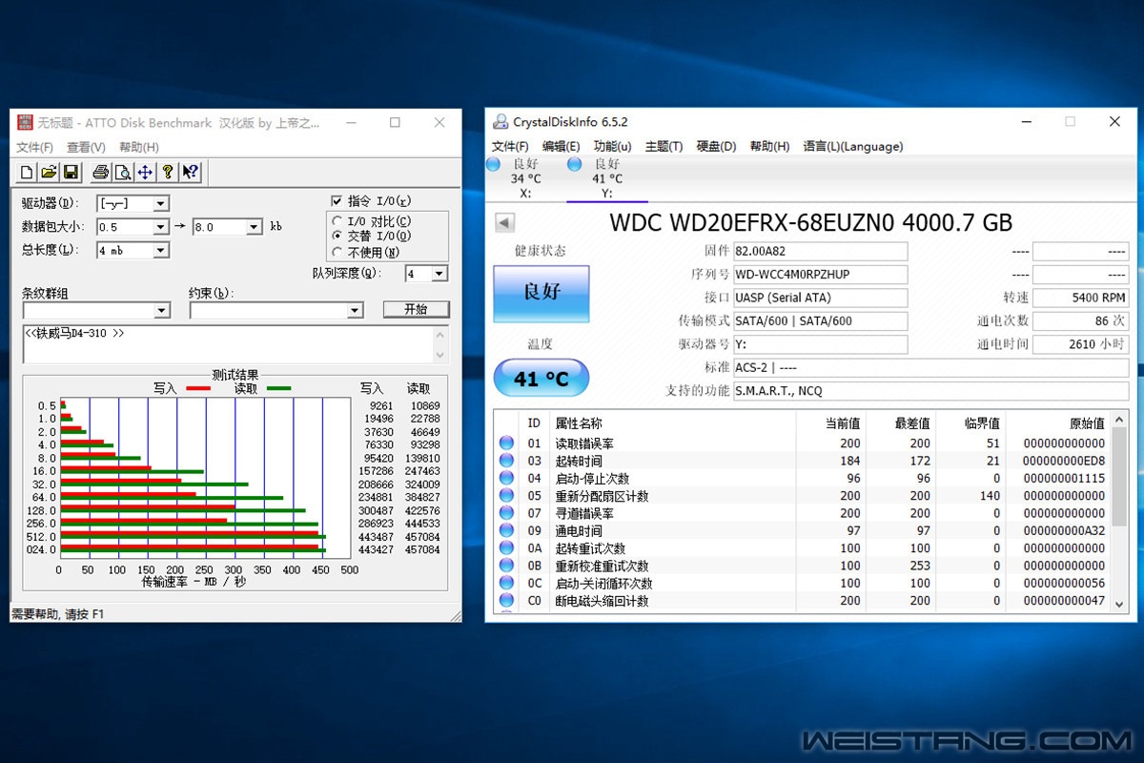Open ATTO 文件(F) menu
Image resolution: width=1144 pixels, height=763 pixels.
[35, 147]
